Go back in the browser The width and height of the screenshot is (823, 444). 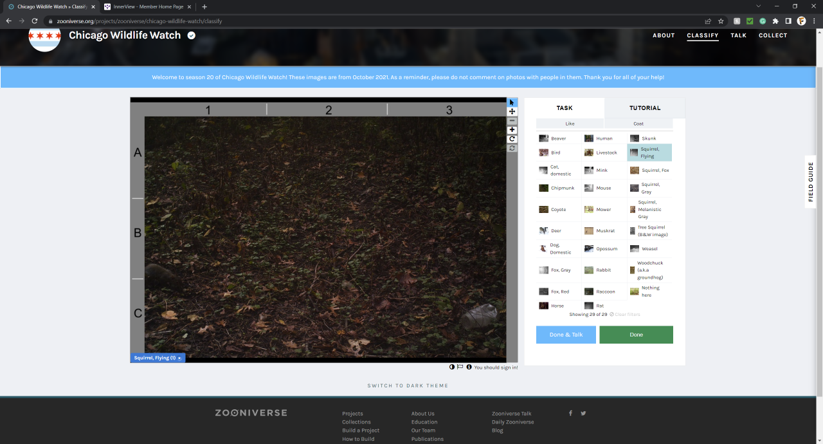click(9, 21)
